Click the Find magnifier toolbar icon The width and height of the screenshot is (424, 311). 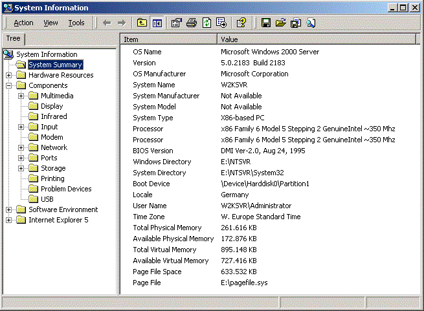point(311,23)
